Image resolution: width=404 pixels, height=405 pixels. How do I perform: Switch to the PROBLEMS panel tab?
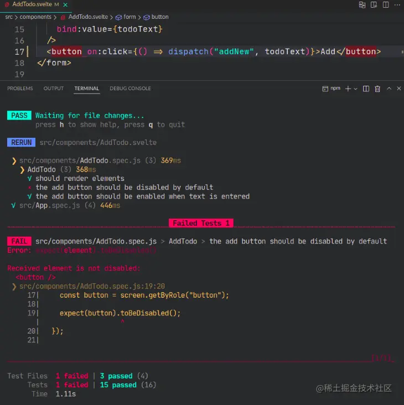(x=20, y=89)
